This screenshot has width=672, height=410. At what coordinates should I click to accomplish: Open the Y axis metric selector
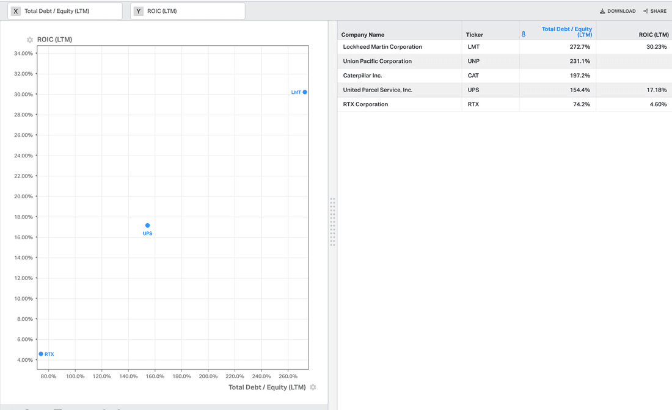coord(188,11)
